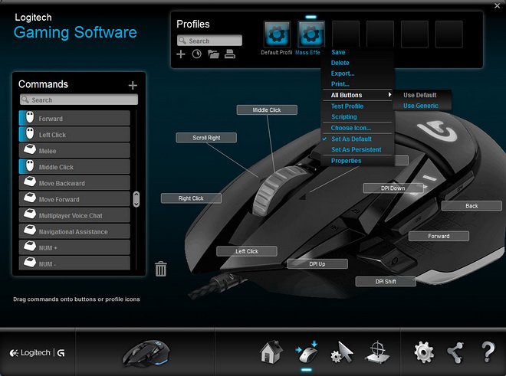Select the Default Profile gear icon

coord(277,34)
